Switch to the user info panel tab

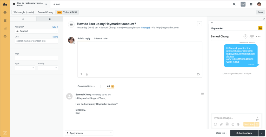[x=23, y=19]
